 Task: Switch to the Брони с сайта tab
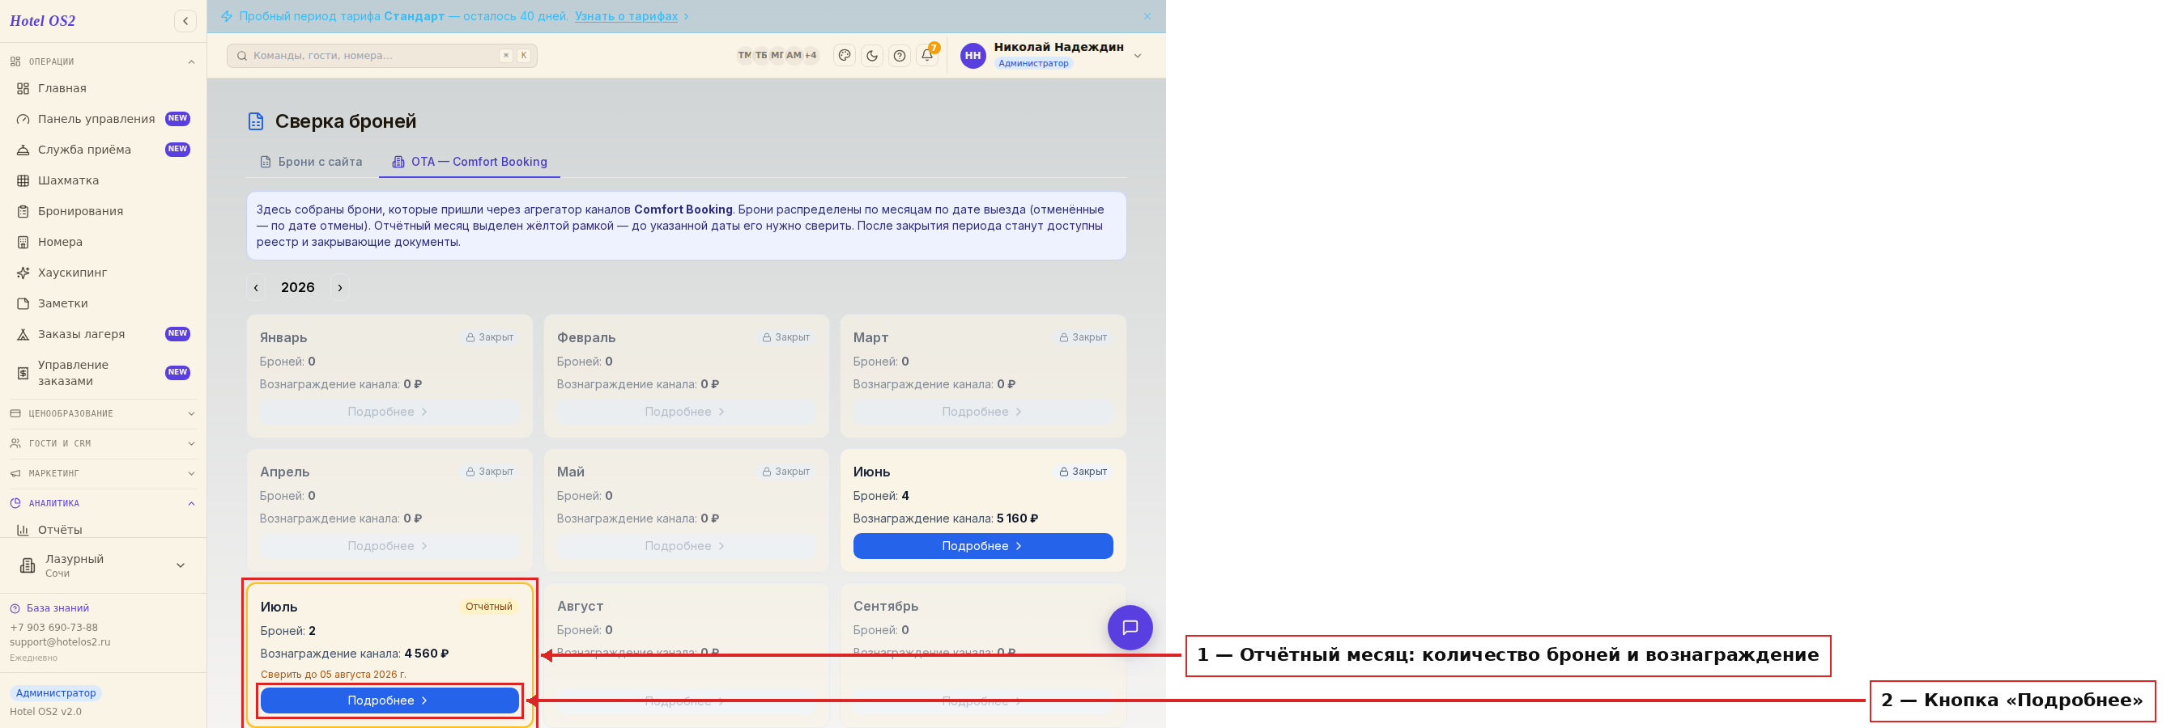pos(312,162)
